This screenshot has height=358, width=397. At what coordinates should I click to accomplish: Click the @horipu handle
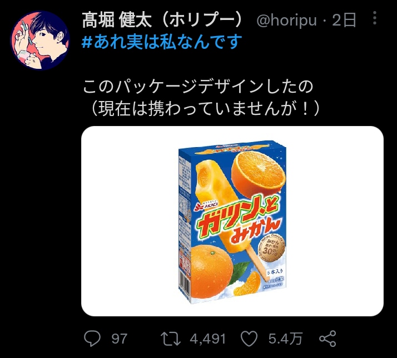(x=286, y=21)
